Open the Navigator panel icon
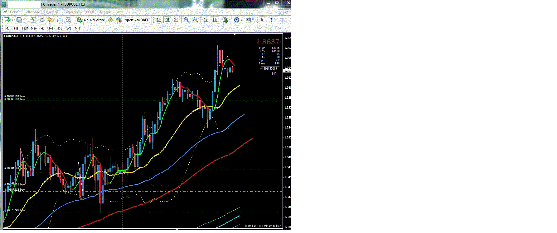557x233 pixels. [x=51, y=20]
